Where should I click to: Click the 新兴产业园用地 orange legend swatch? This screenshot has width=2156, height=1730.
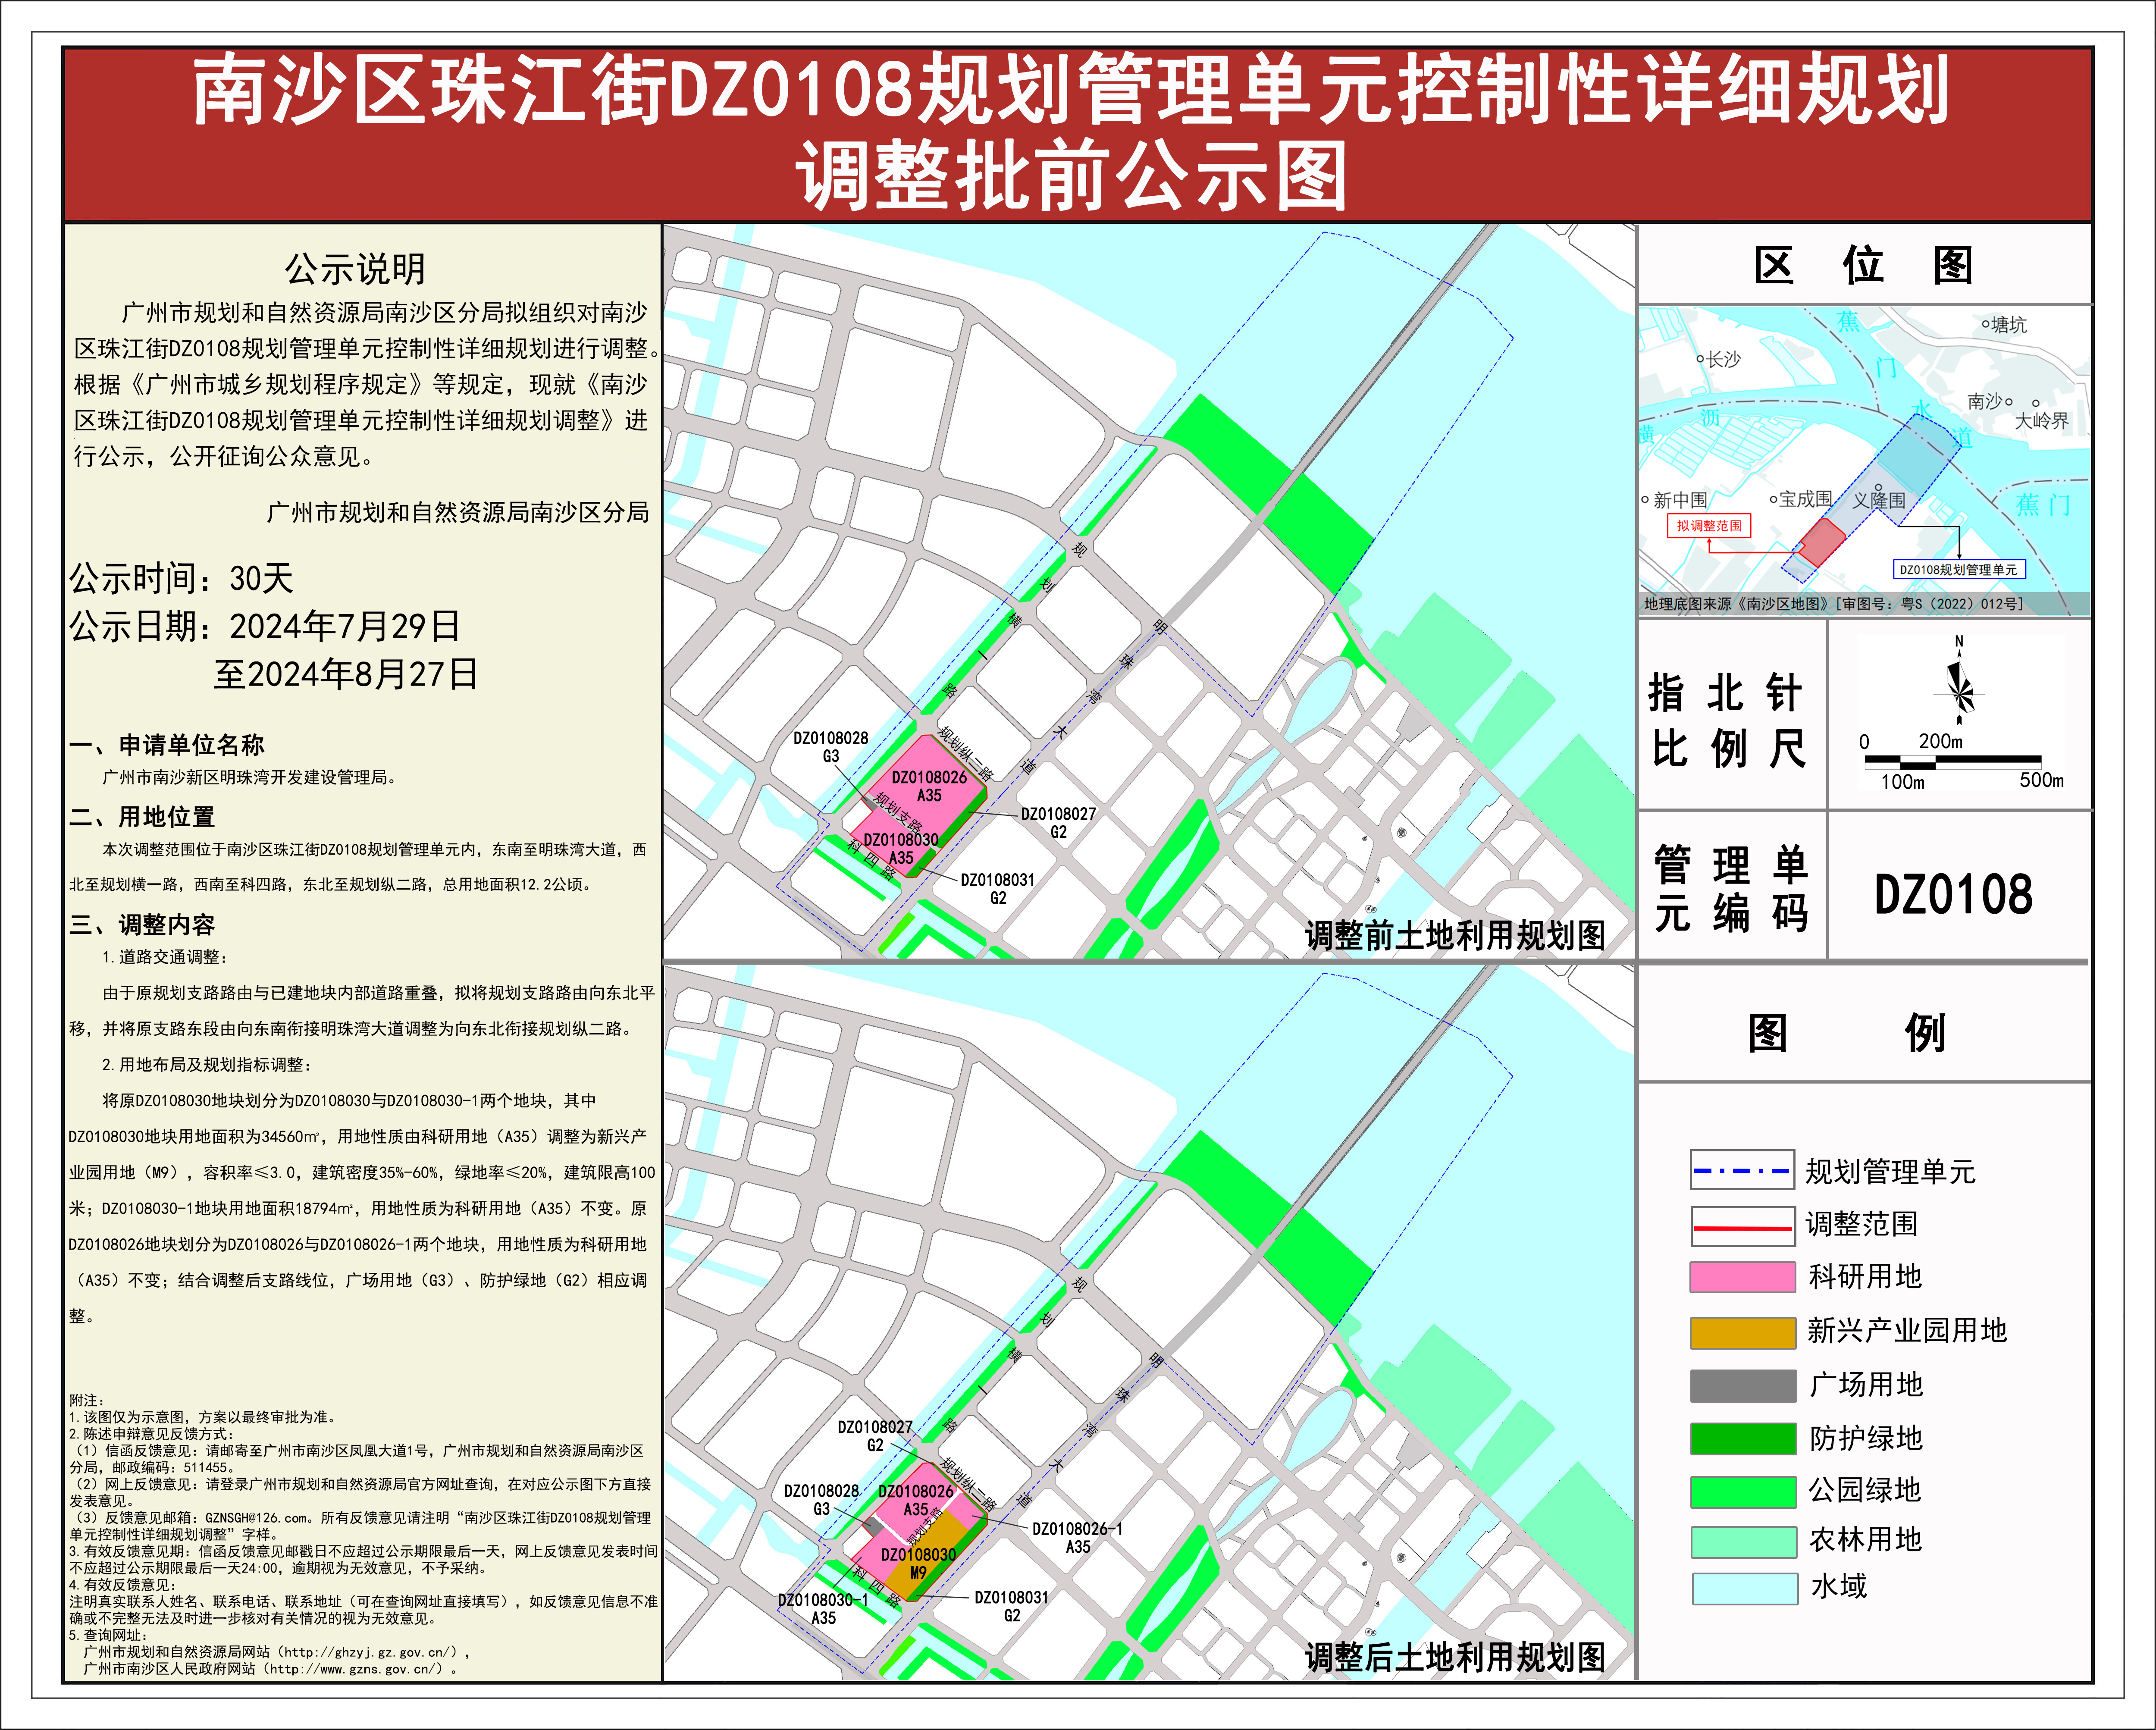1742,1332
